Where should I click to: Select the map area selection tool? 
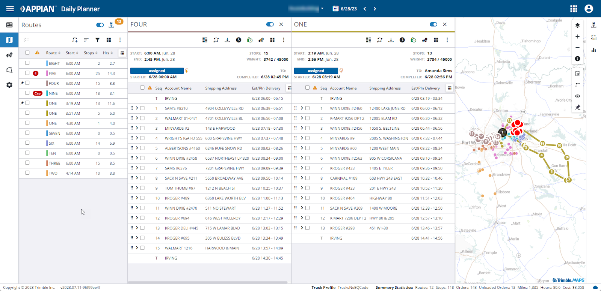pos(577,73)
